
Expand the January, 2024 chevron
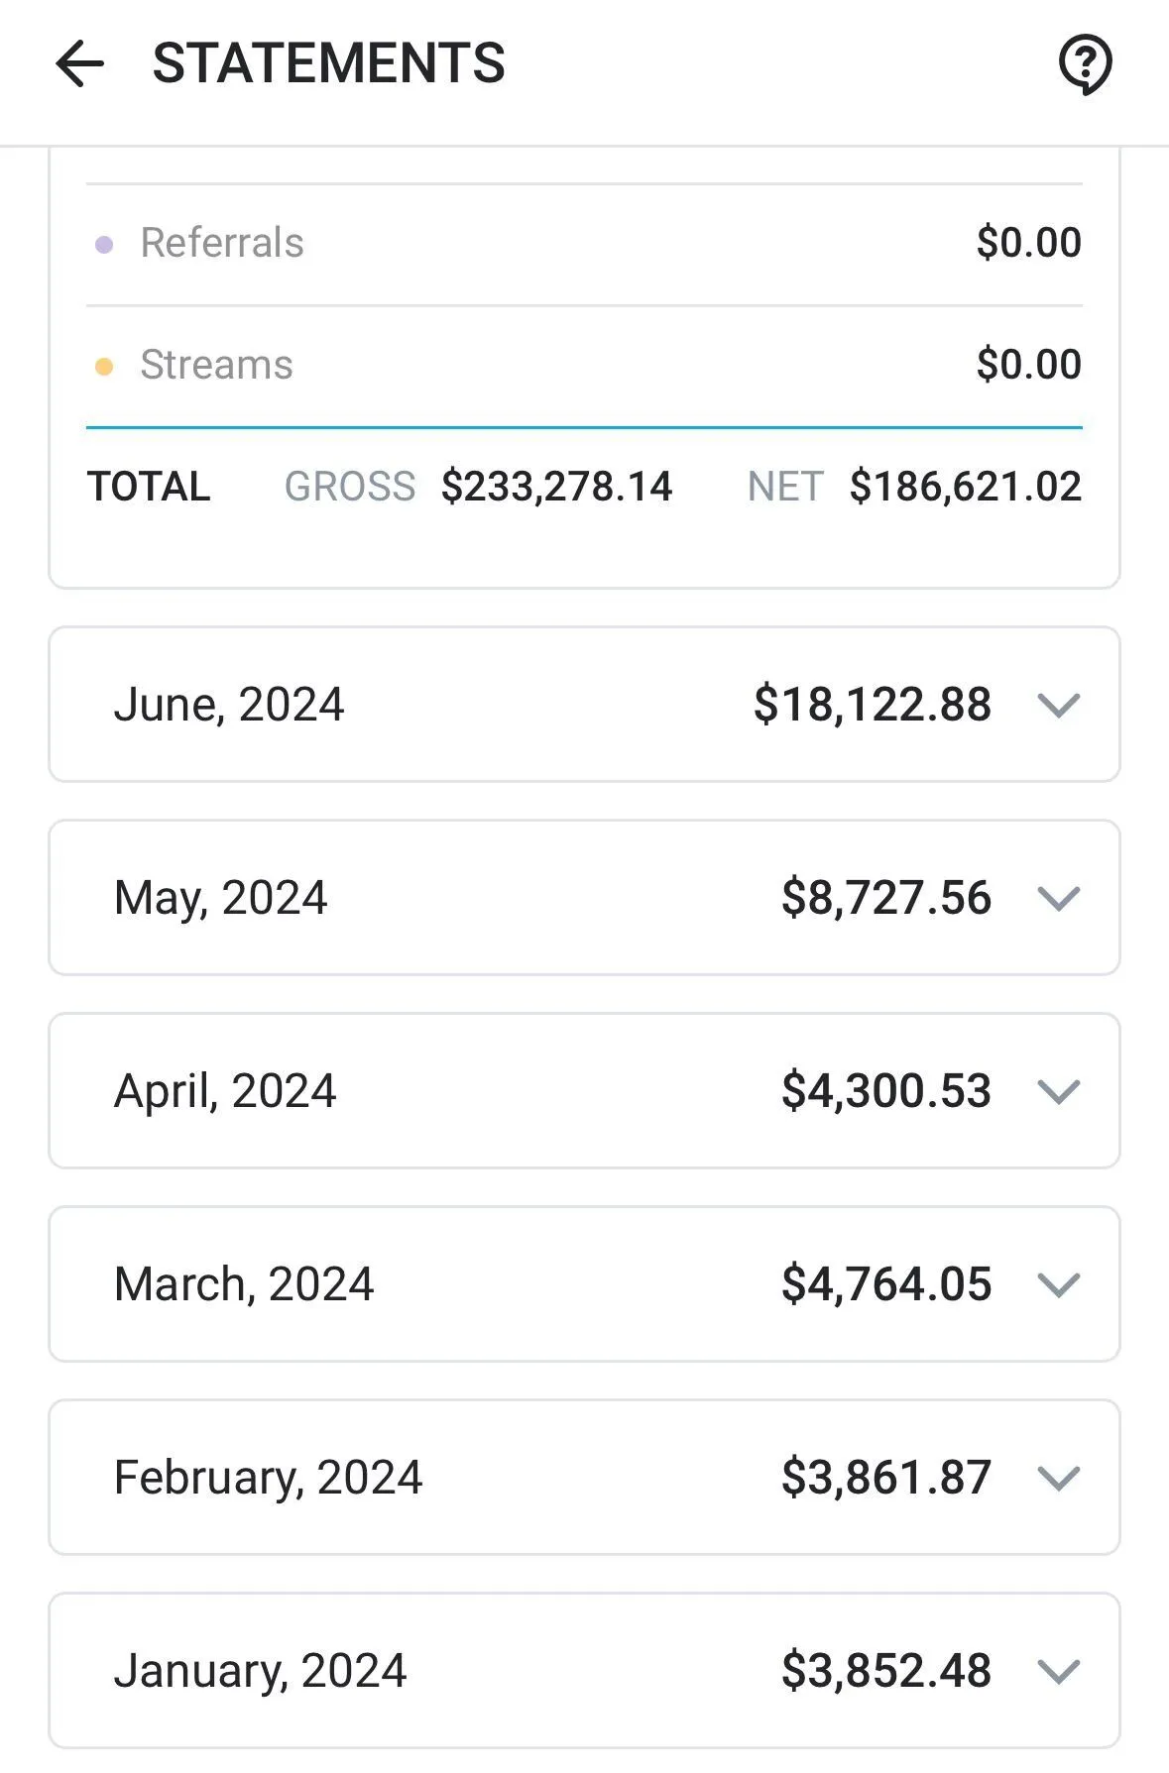point(1058,1672)
